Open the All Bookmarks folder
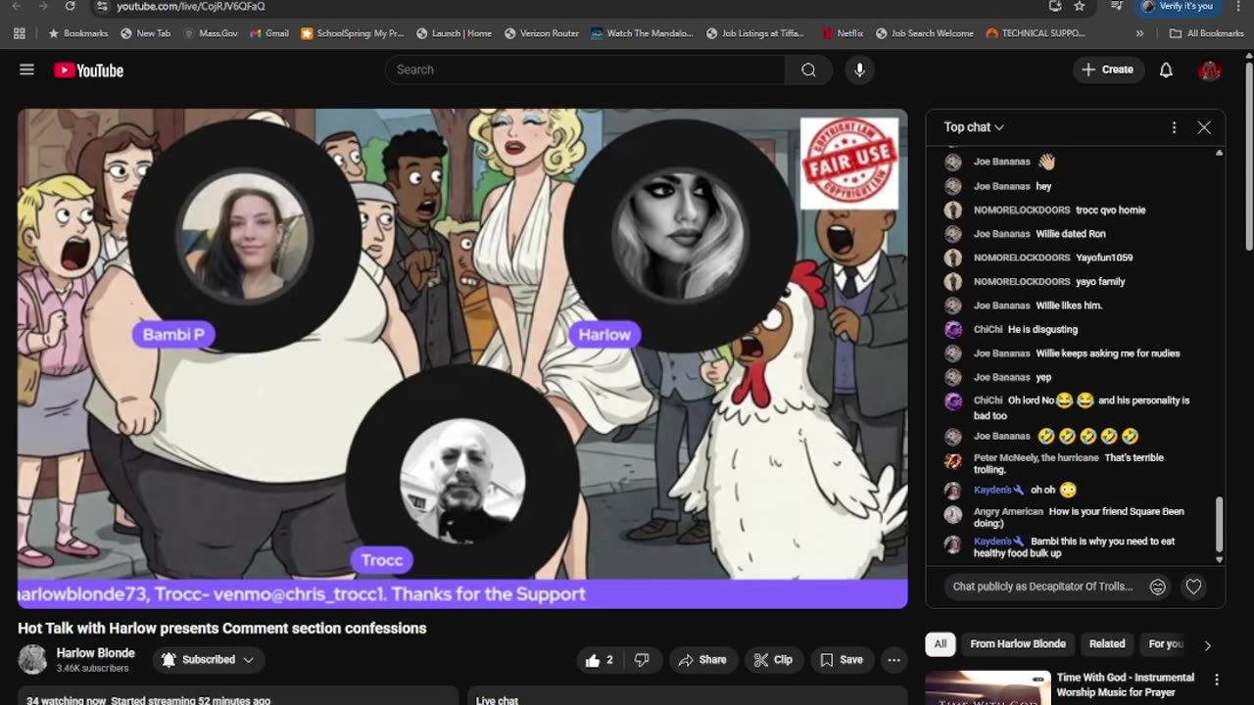1254x705 pixels. click(1206, 33)
